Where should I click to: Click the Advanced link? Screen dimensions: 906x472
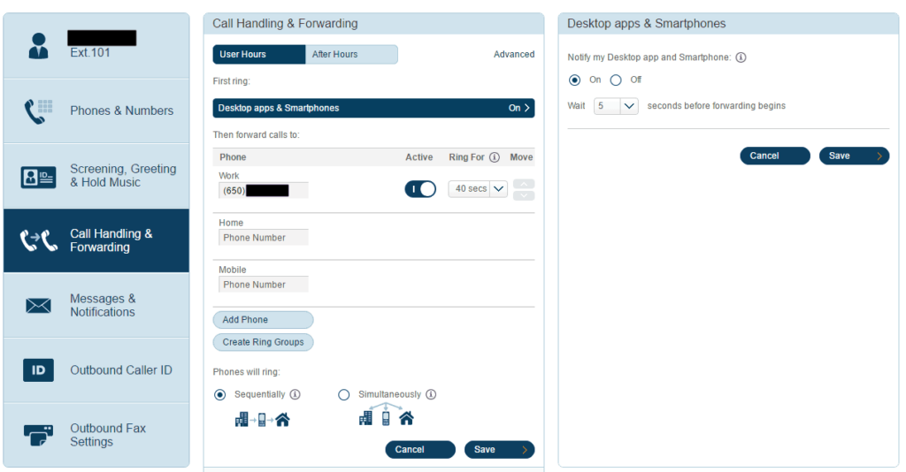tap(514, 54)
